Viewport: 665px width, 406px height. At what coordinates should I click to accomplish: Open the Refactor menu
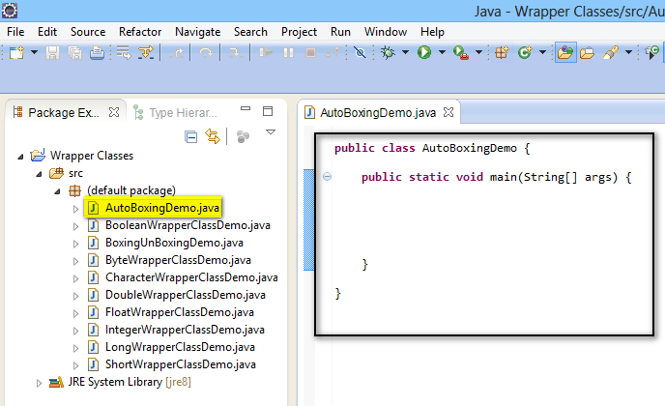coord(140,32)
